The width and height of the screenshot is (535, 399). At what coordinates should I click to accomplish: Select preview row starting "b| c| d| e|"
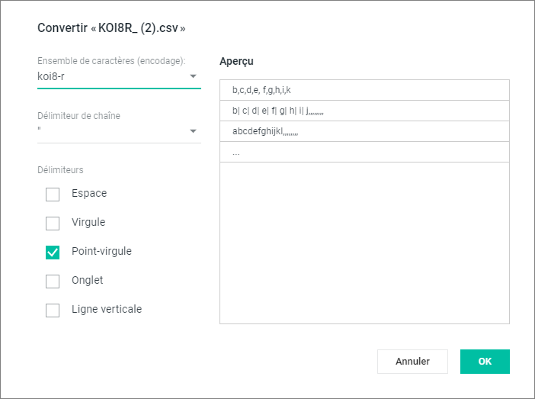coord(364,111)
